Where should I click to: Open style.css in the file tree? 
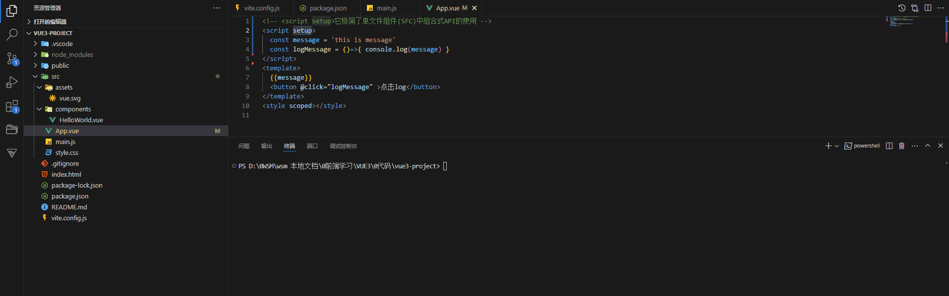(x=126, y=153)
